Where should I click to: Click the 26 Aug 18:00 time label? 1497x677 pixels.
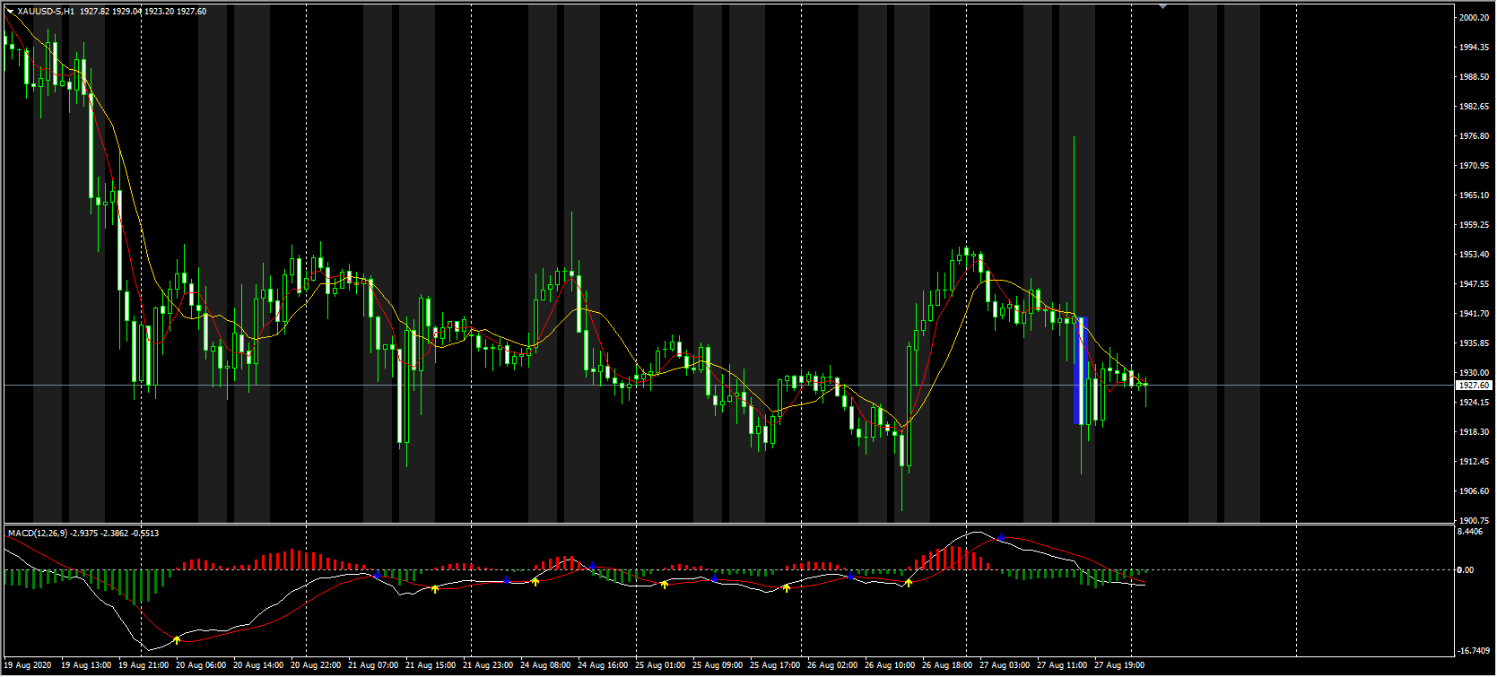point(947,665)
